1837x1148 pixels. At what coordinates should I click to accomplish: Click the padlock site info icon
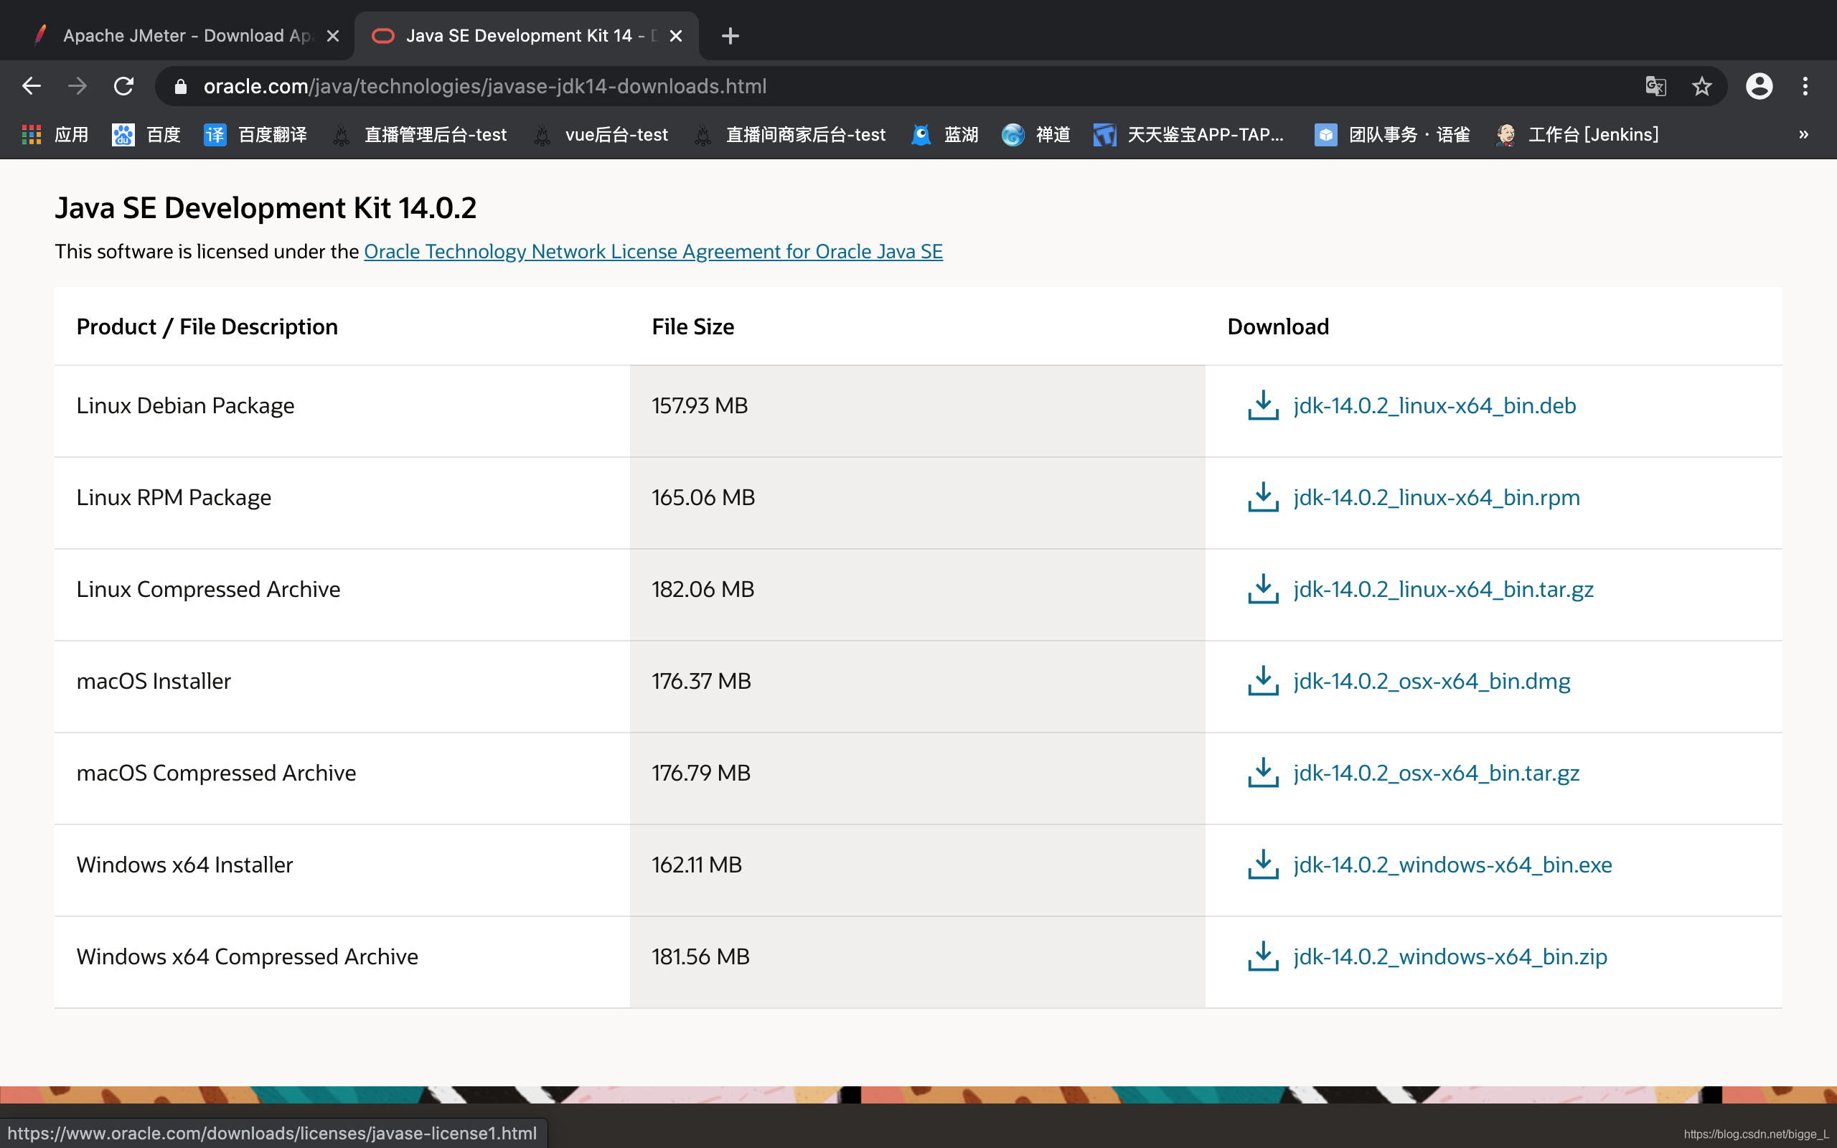181,87
